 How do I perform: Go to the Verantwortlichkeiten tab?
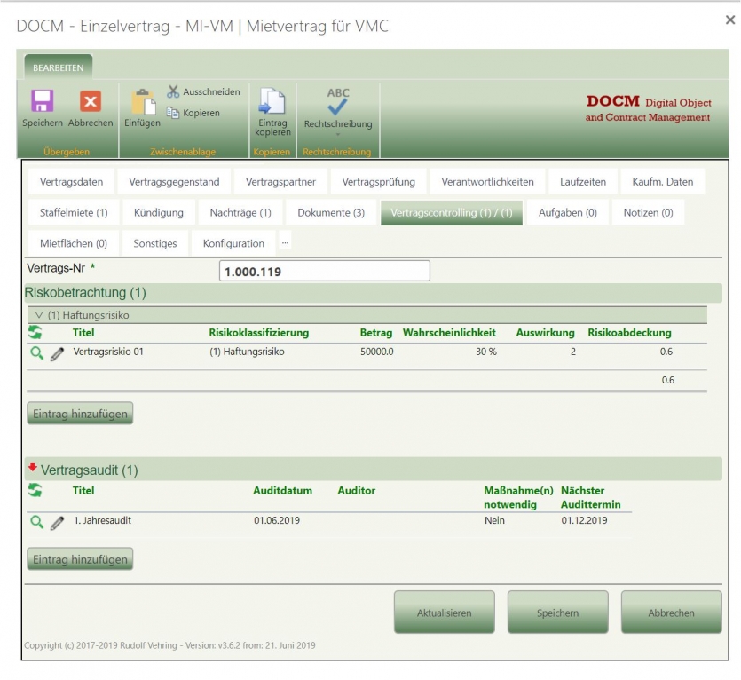[488, 182]
